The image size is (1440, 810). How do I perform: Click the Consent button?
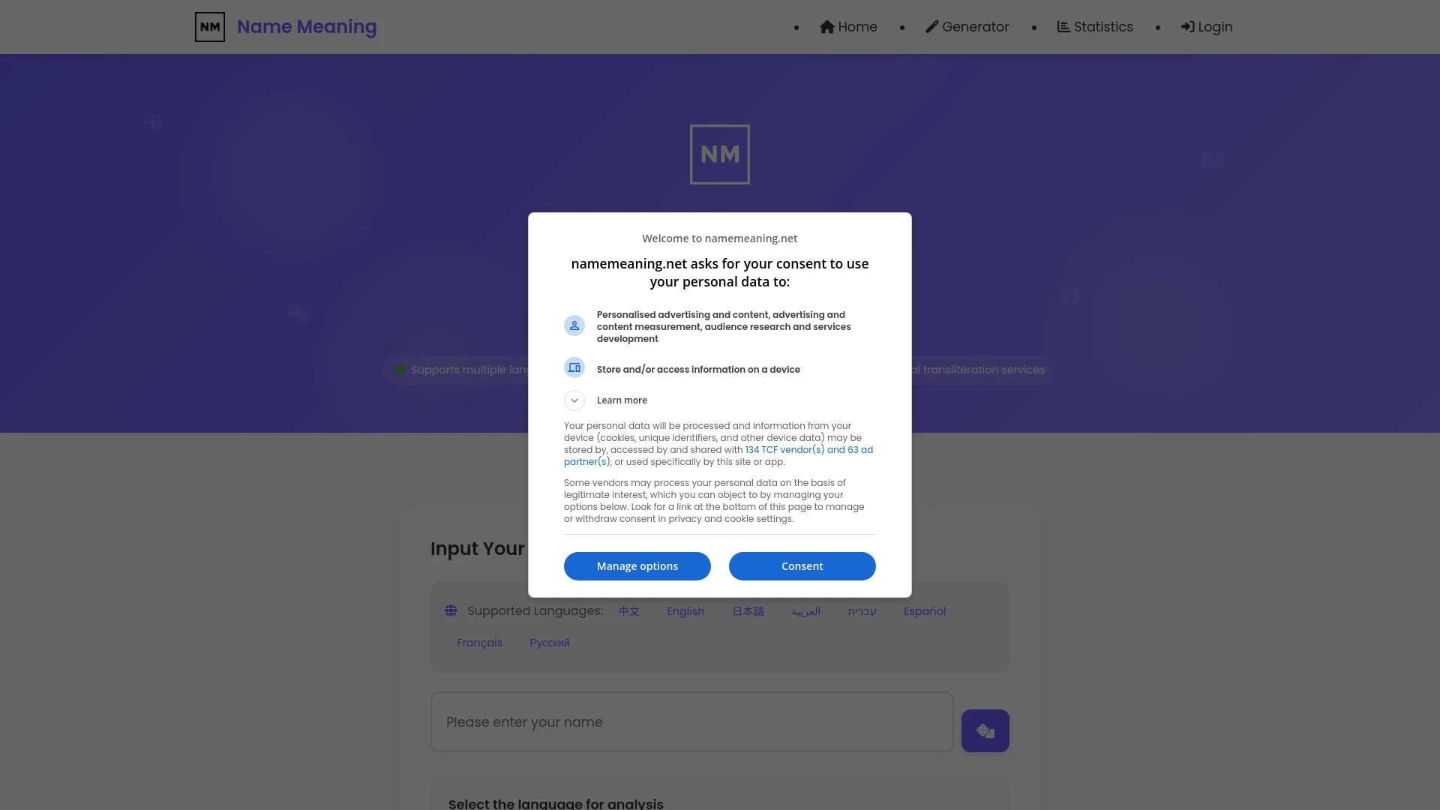coord(802,565)
